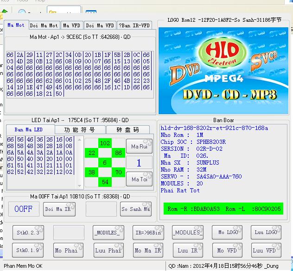The image size is (293, 271).
Task: Select the green LED segment 102
Action: pos(105,143)
